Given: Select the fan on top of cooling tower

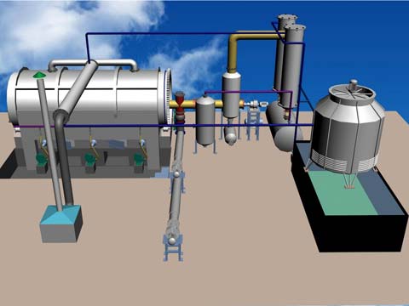Looking at the screenshot, I should click(x=352, y=92).
